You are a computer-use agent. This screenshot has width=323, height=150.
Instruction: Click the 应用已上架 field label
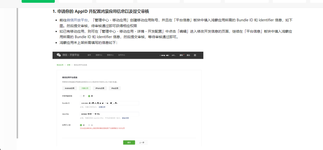66,125
